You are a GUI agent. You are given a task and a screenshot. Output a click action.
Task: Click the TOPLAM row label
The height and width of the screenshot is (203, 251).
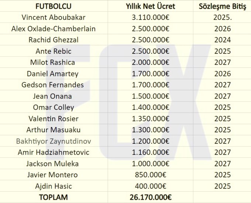pyautogui.click(x=53, y=197)
